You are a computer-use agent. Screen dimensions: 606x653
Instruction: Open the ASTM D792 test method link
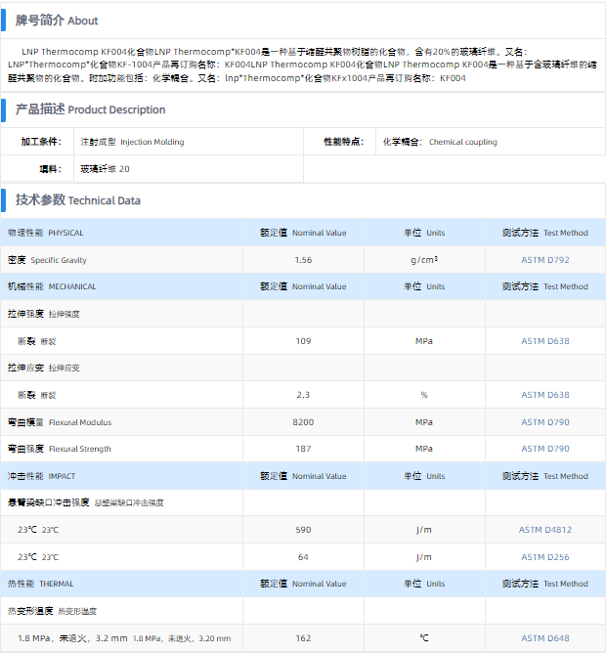pyautogui.click(x=544, y=260)
